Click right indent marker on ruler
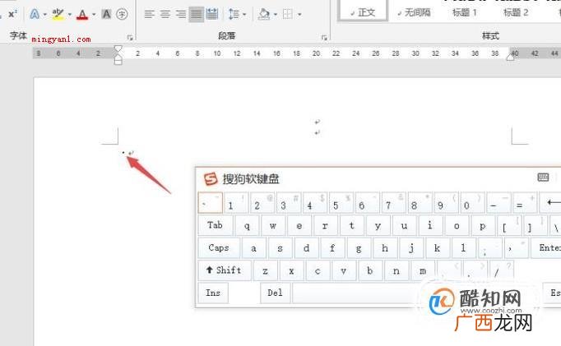The width and height of the screenshot is (561, 346). (511, 57)
